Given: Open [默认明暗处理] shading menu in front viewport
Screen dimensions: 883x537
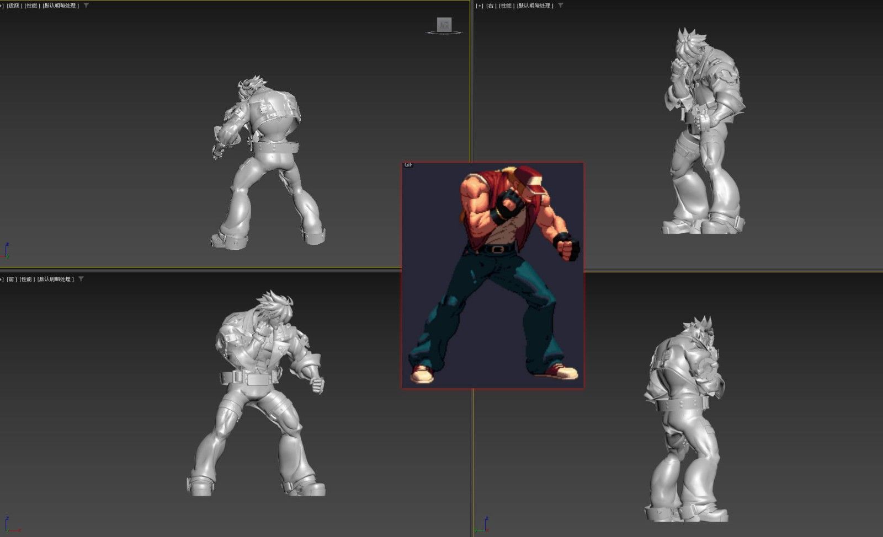Looking at the screenshot, I should coord(55,280).
